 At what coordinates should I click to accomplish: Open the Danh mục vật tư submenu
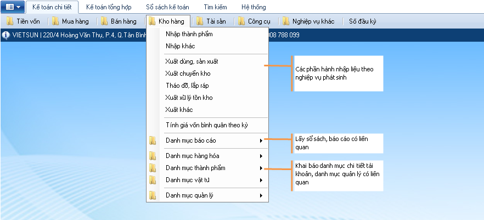click(x=261, y=180)
